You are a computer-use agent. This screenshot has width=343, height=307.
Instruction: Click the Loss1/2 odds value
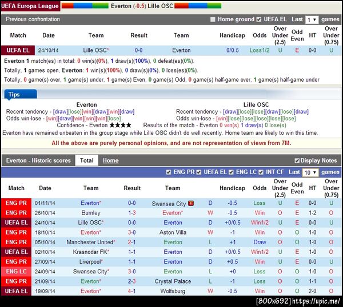click(x=260, y=50)
